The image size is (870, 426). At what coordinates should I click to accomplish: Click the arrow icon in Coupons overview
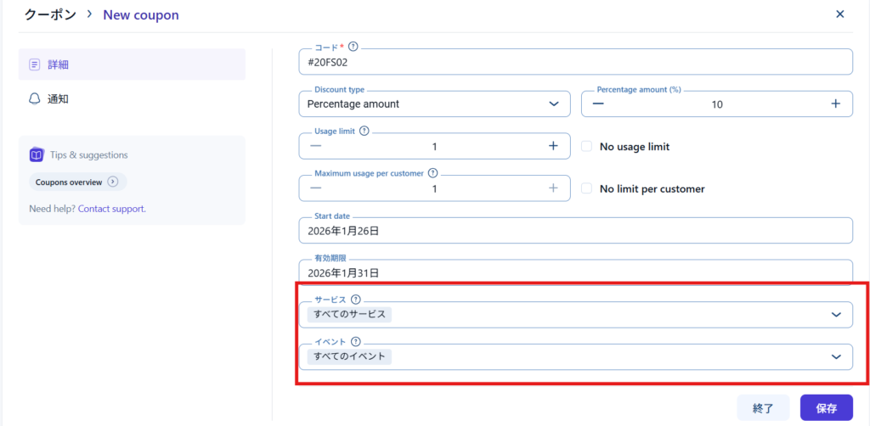(x=113, y=182)
